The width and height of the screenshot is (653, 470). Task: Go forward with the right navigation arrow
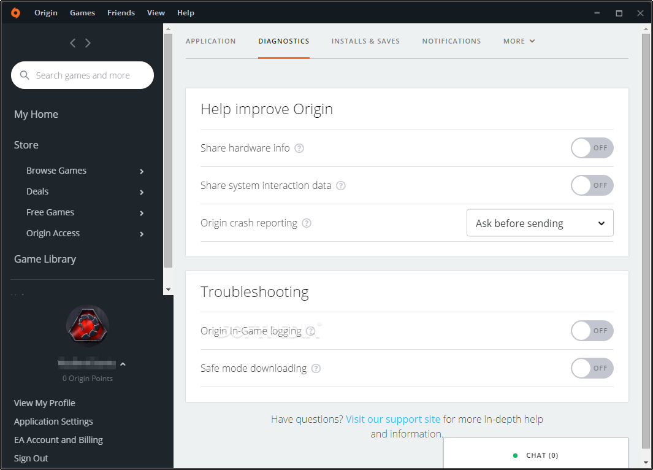88,43
